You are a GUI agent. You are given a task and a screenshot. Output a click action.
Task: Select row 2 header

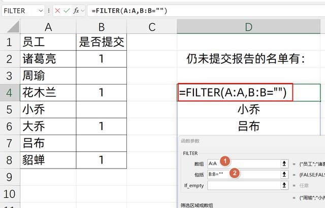tap(9, 59)
